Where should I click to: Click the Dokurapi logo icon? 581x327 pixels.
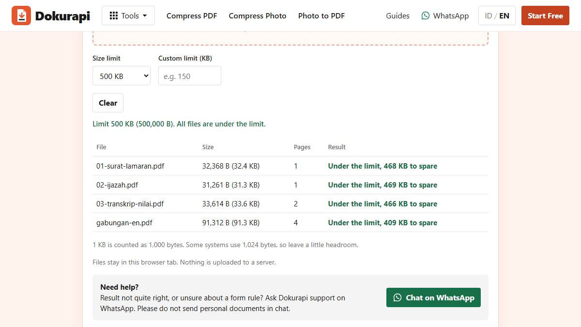click(21, 16)
